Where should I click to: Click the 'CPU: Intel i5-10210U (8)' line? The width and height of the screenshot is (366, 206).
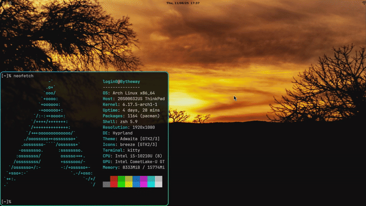(x=132, y=156)
